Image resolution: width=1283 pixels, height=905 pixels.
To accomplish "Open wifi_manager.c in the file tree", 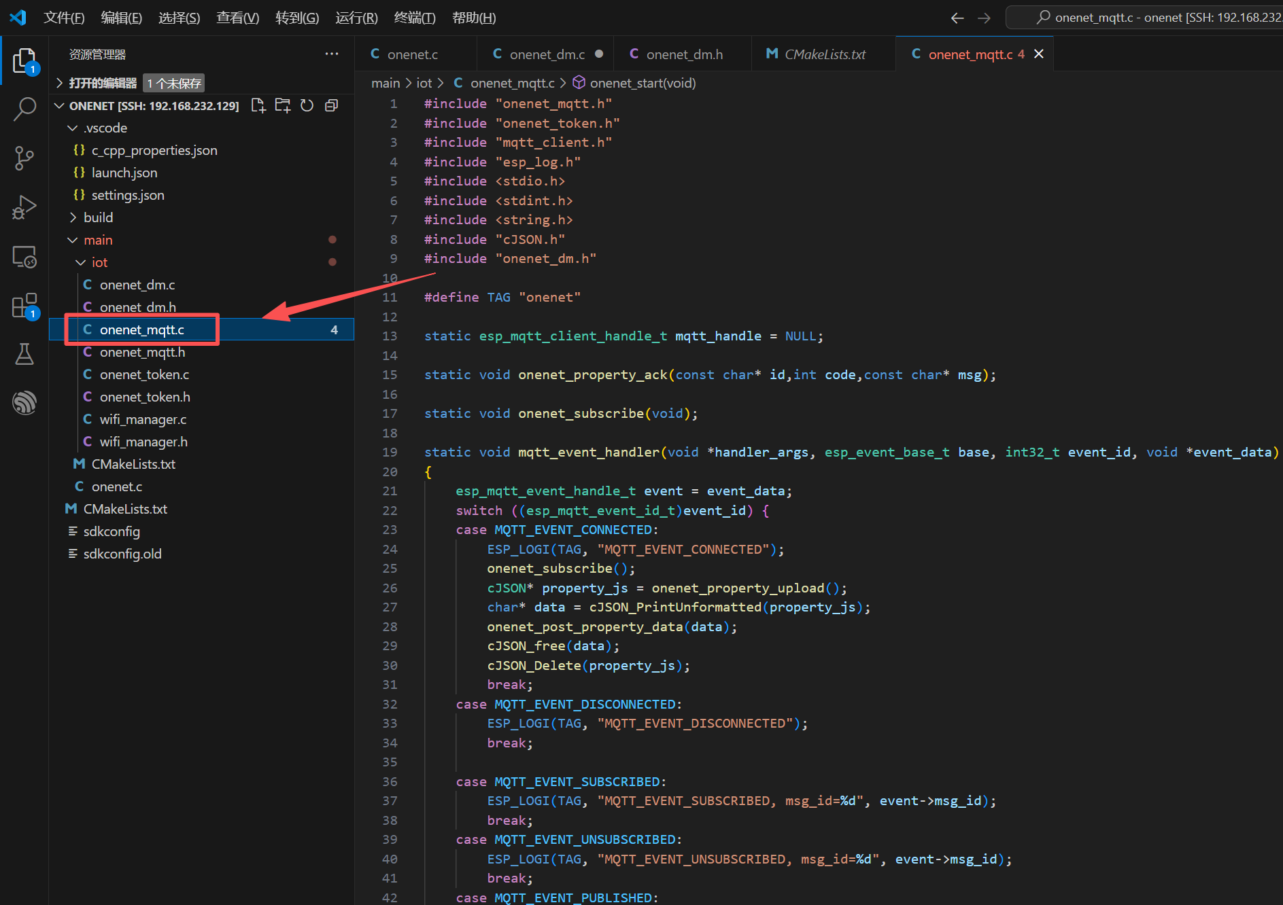I will point(143,419).
